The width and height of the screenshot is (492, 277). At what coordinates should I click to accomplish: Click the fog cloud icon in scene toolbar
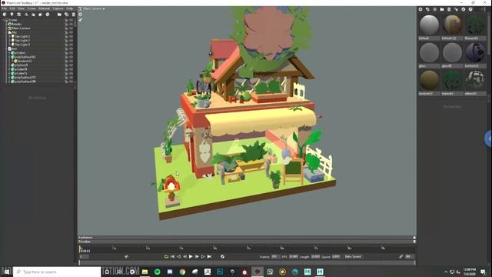point(33,15)
